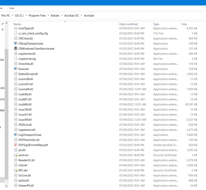
Task: Select file name logsession.dll
Action: coord(27,130)
